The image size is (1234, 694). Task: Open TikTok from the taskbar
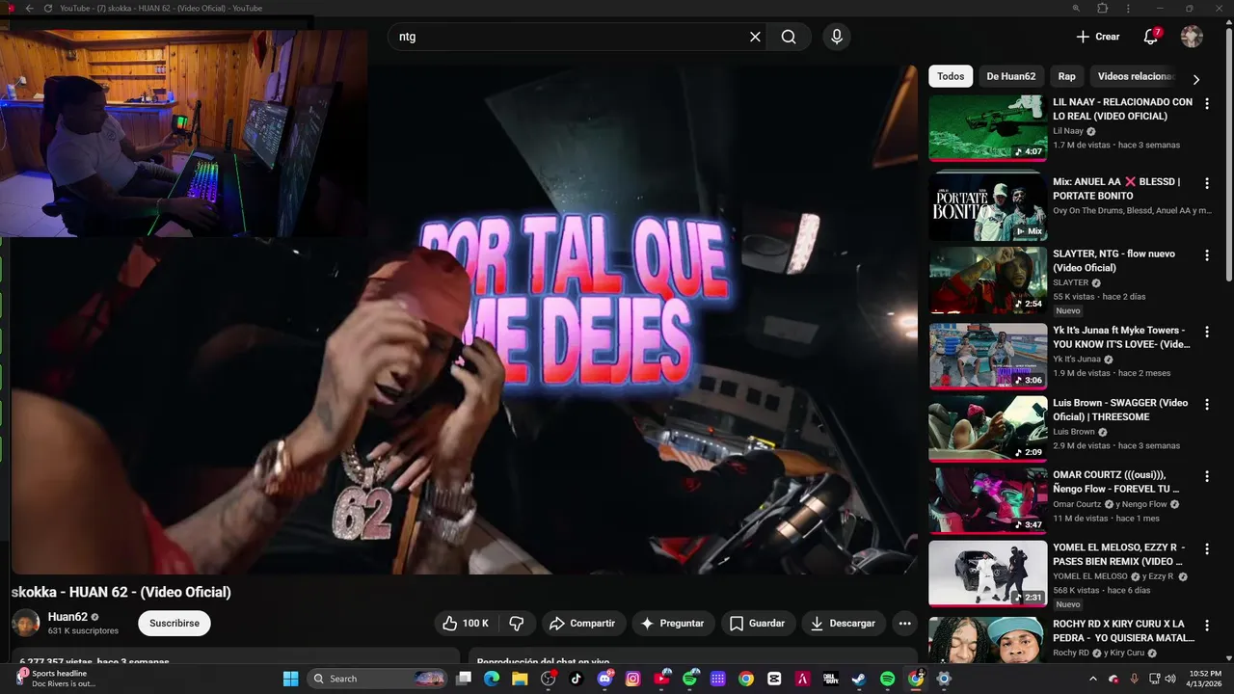click(577, 679)
